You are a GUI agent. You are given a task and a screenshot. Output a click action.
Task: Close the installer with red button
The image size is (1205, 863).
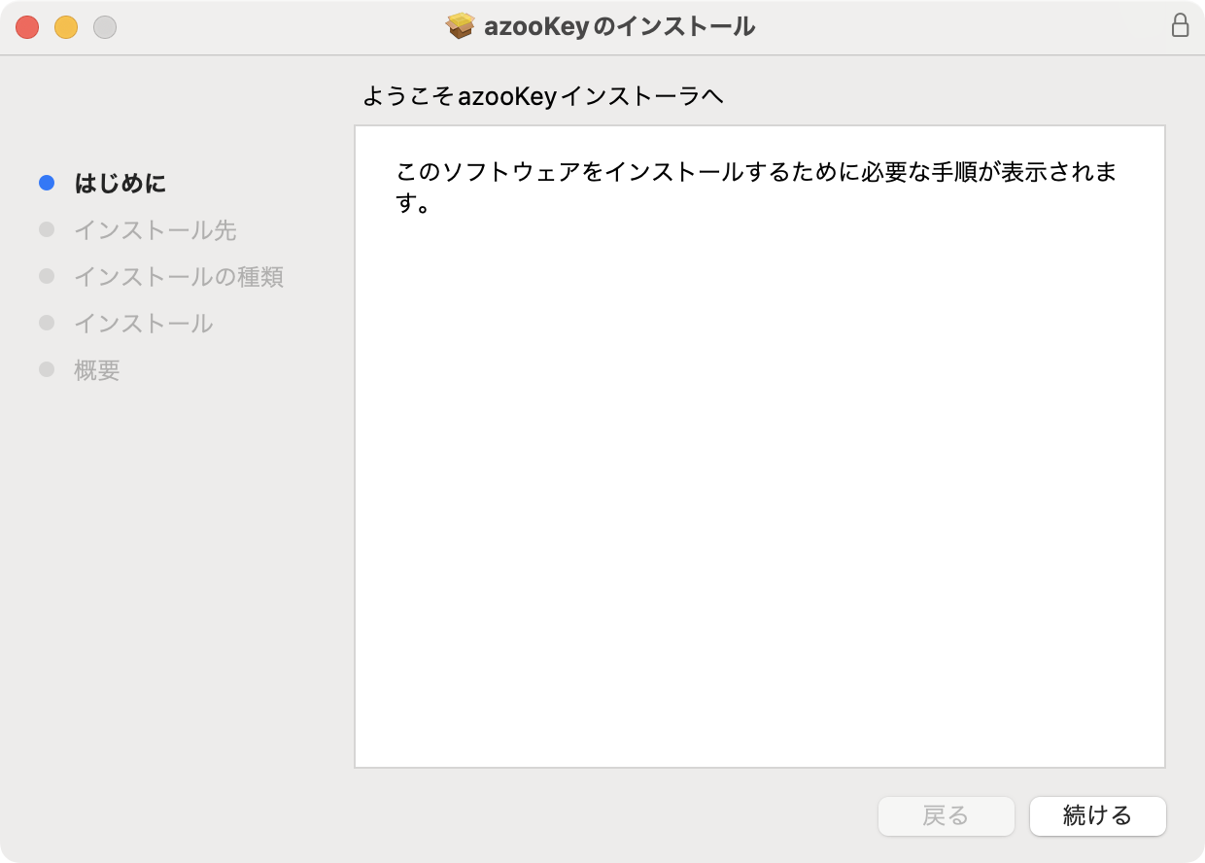click(x=27, y=27)
